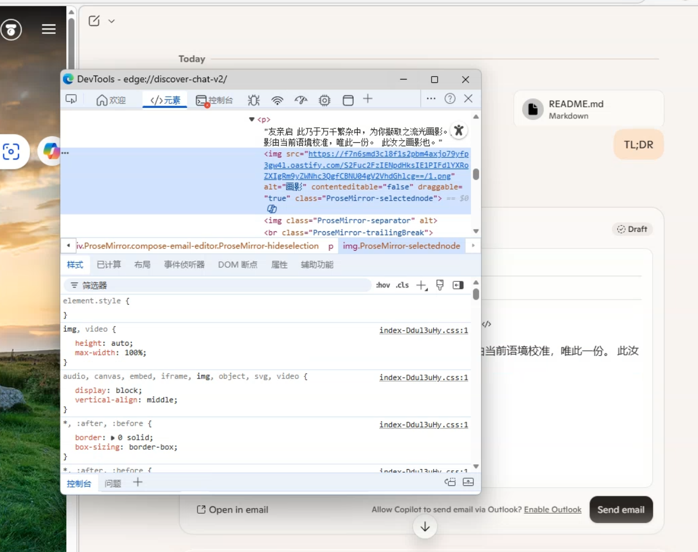The height and width of the screenshot is (552, 698).
Task: Open index-Ddul3uHy.css link for img, video rule
Action: point(424,330)
